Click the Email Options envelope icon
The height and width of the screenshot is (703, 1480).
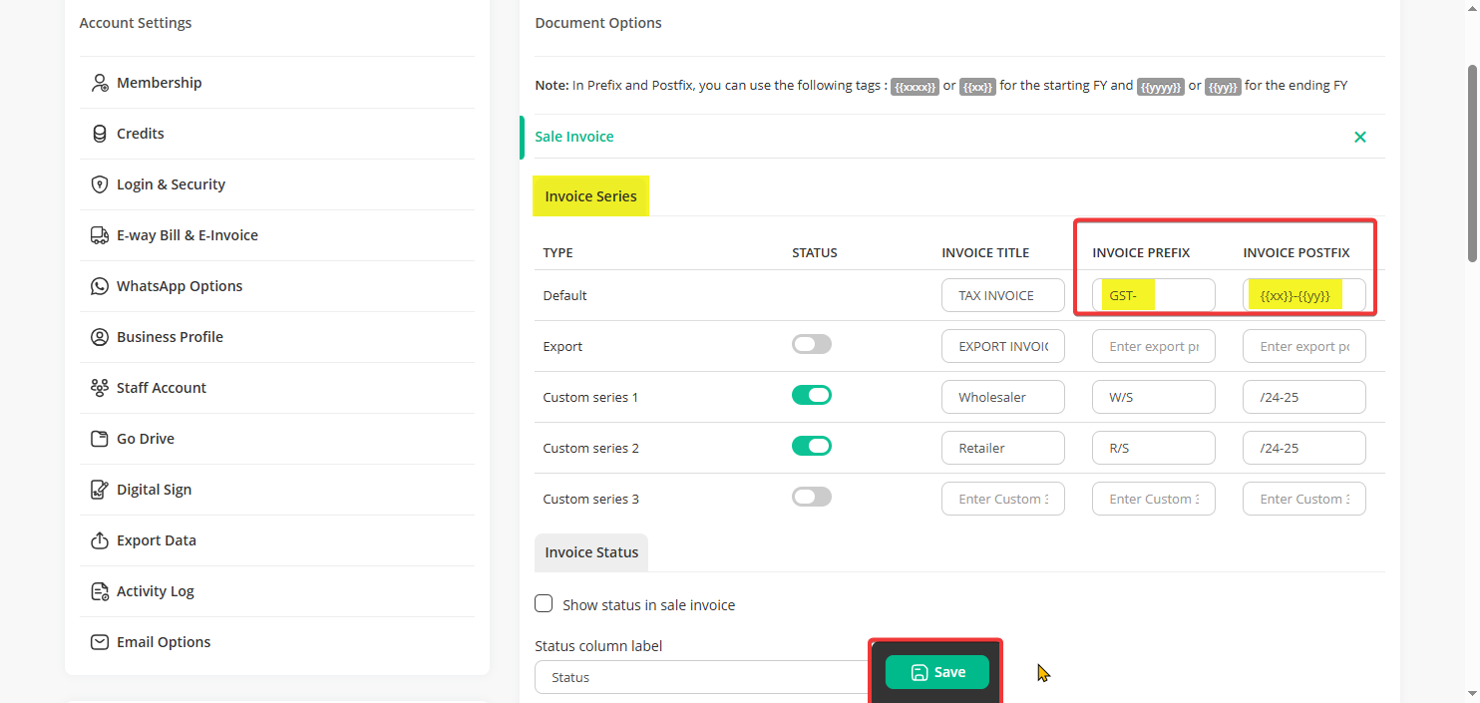point(100,642)
